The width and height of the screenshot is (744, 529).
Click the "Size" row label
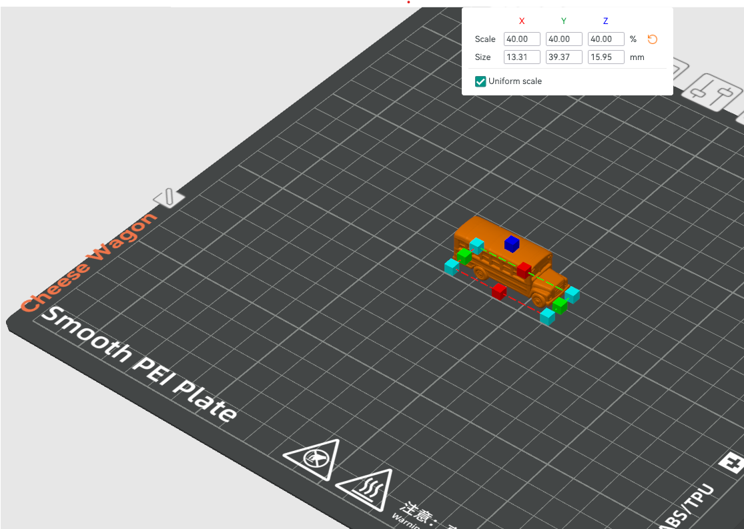pyautogui.click(x=482, y=57)
